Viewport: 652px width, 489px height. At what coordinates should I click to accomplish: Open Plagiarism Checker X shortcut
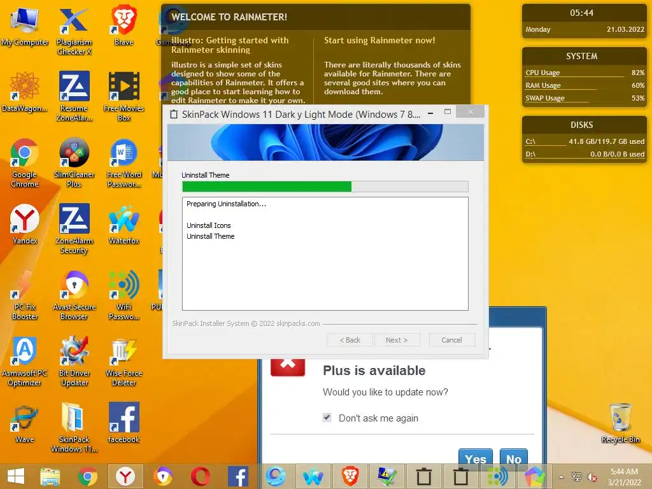pyautogui.click(x=74, y=32)
